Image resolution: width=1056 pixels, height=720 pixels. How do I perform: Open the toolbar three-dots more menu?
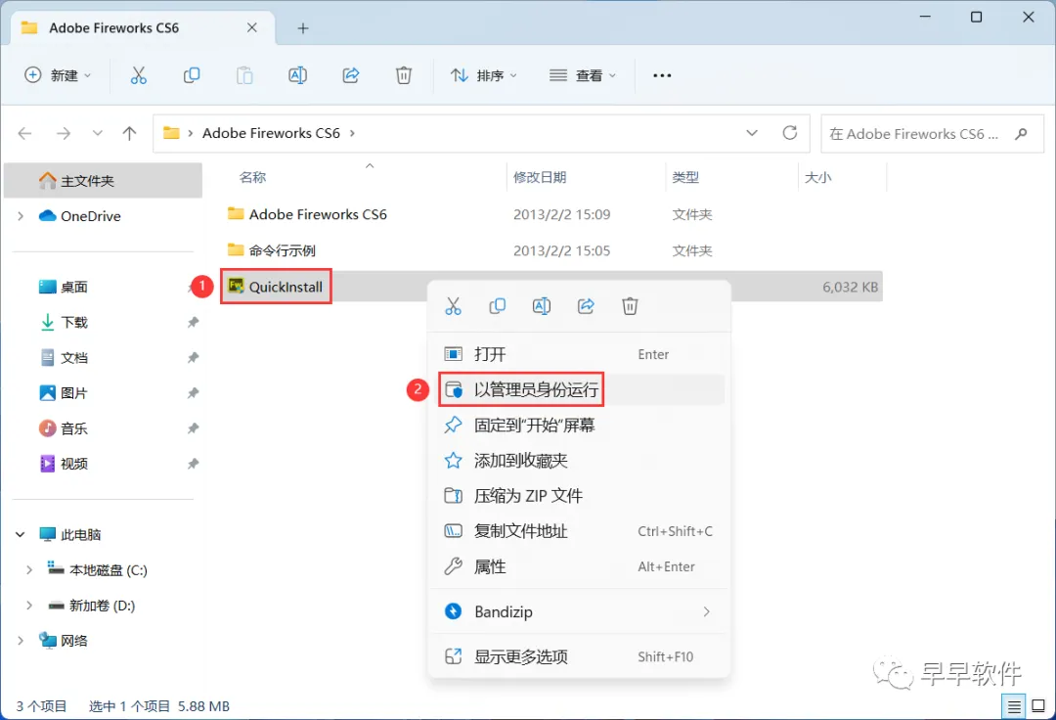pyautogui.click(x=662, y=75)
